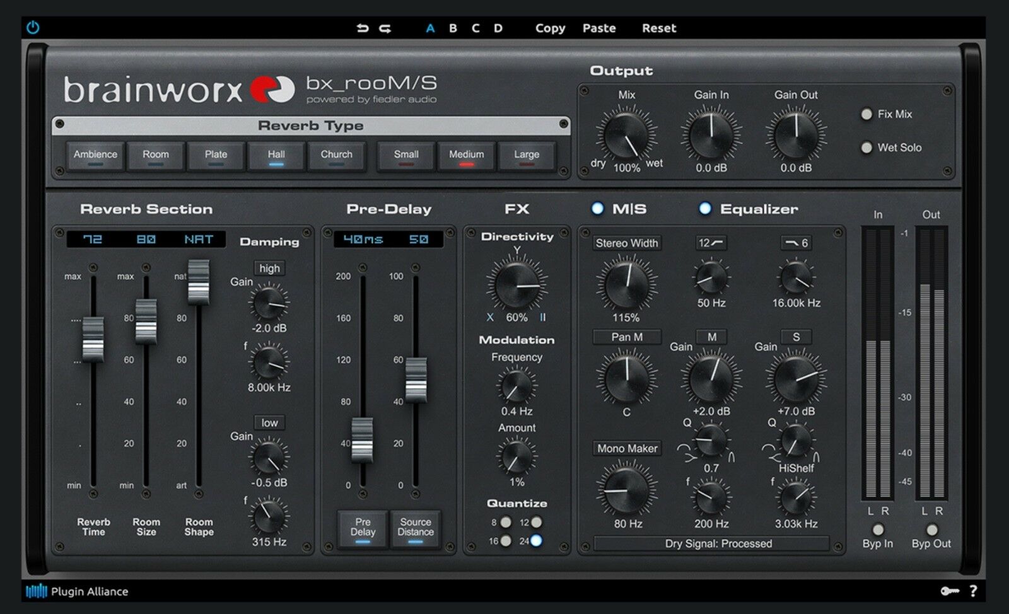Click the high Damping Gain knob
The image size is (1009, 614).
pyautogui.click(x=269, y=302)
